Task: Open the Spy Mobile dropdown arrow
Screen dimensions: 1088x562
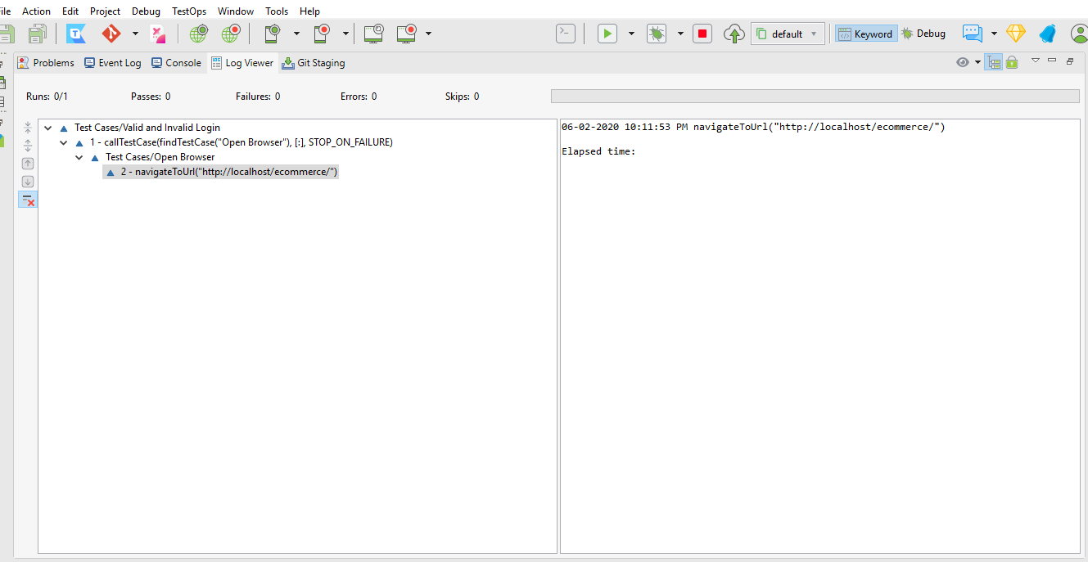Action: pyautogui.click(x=296, y=34)
